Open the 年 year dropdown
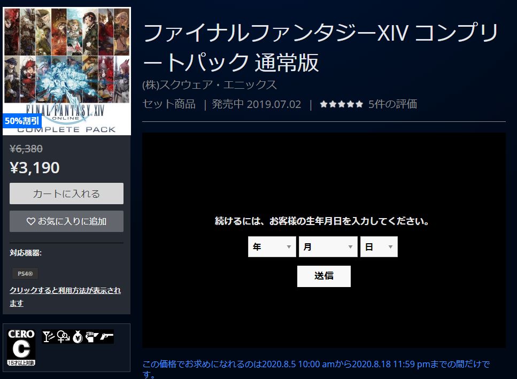This screenshot has height=379, width=517. [x=272, y=246]
